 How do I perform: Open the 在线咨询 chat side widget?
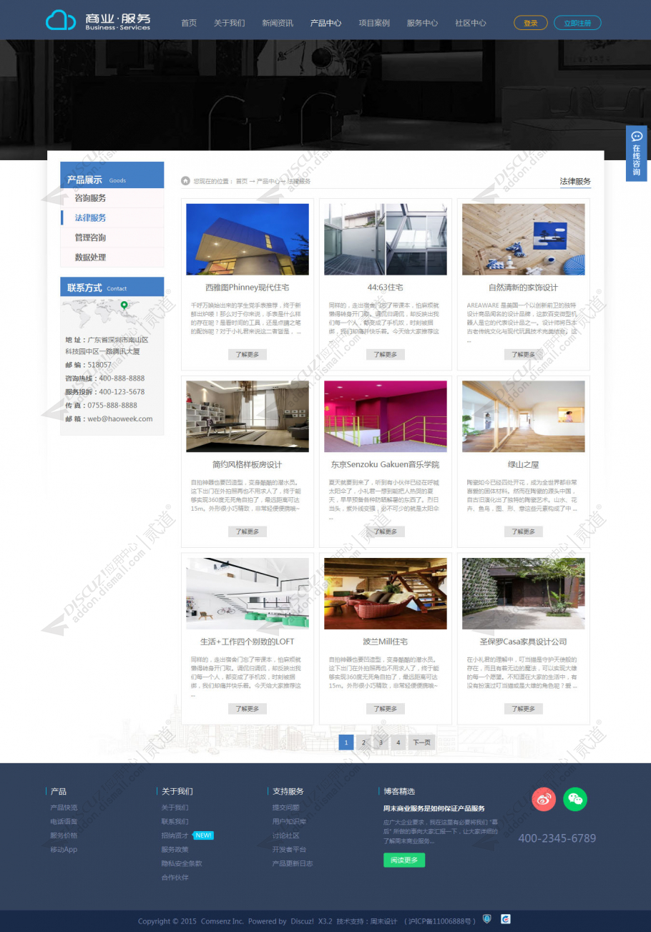coord(637,153)
